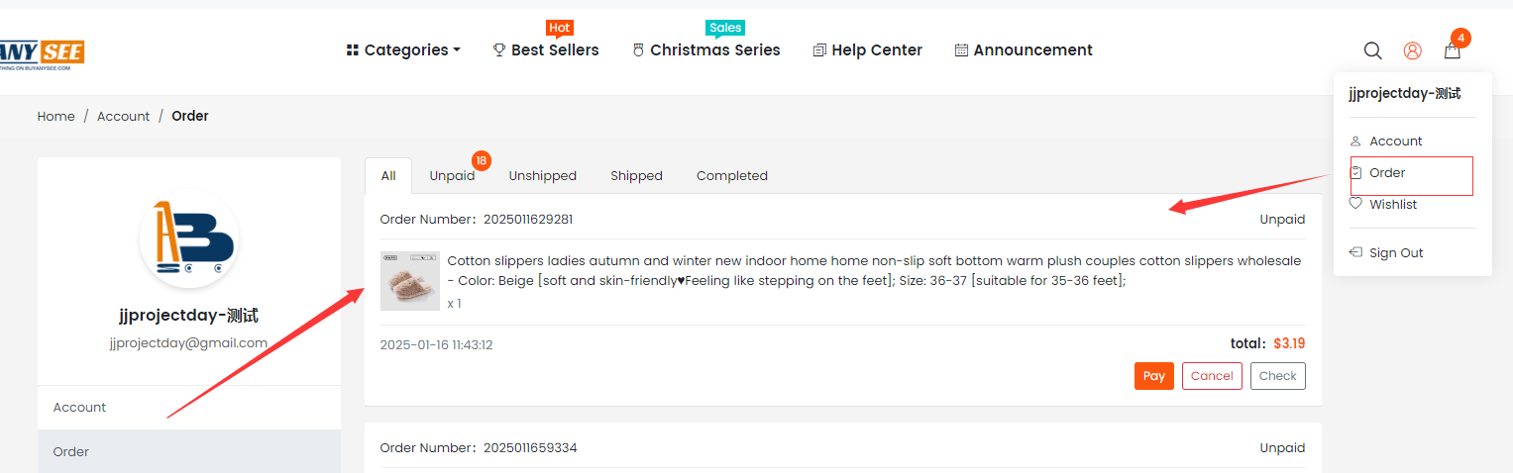Open the user account icon

pyautogui.click(x=1412, y=50)
